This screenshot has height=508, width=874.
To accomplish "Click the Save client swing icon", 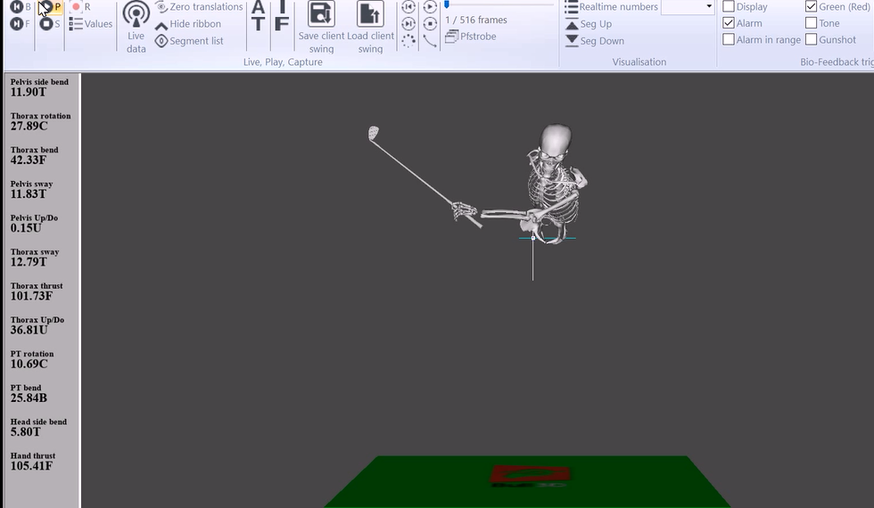I will pos(321,15).
